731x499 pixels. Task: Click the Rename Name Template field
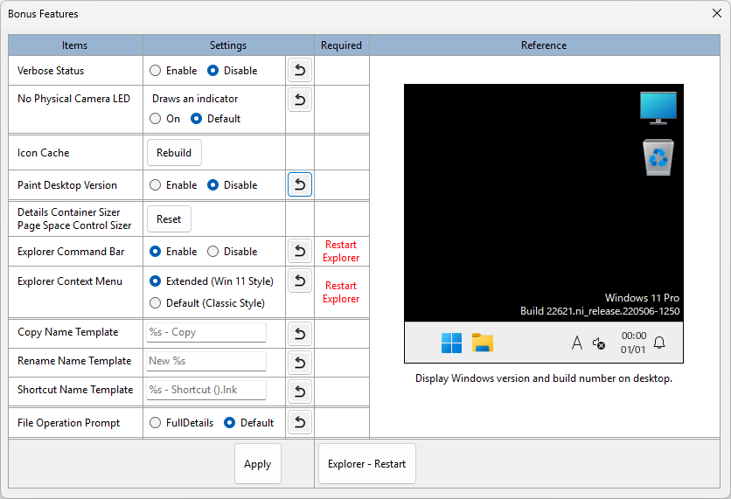pos(206,361)
